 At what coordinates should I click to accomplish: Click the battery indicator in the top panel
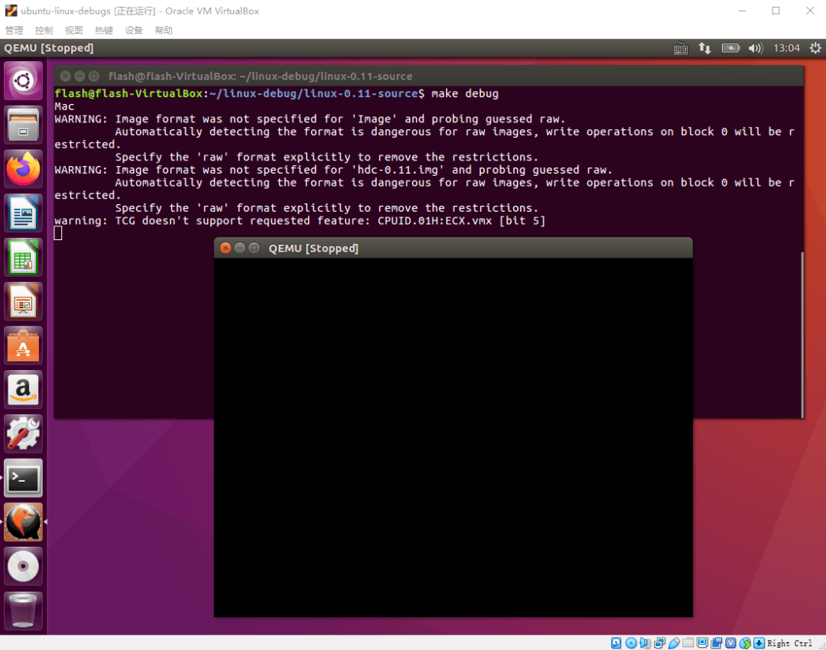[730, 47]
